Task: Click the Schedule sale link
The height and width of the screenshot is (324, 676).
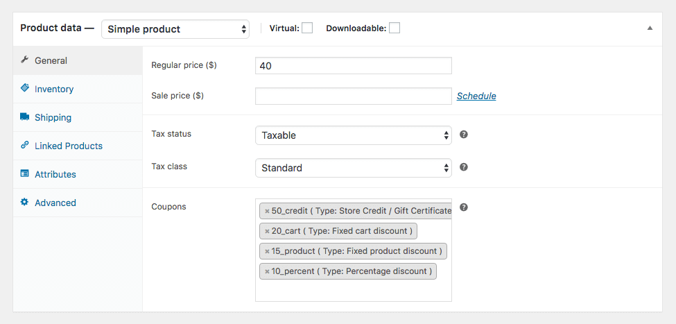Action: (476, 96)
